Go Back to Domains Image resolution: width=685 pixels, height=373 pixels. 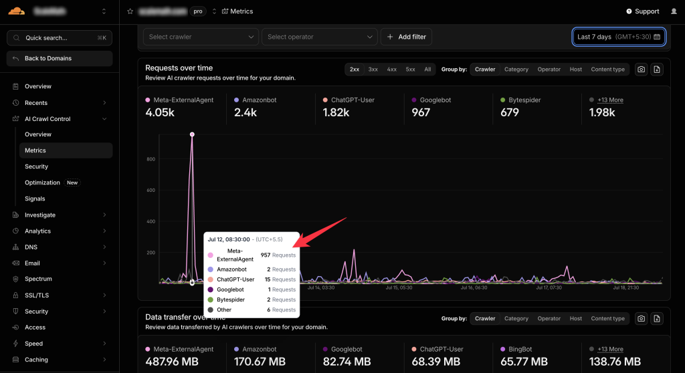(x=60, y=59)
